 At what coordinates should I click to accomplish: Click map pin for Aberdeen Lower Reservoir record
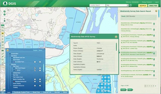point(154,53)
